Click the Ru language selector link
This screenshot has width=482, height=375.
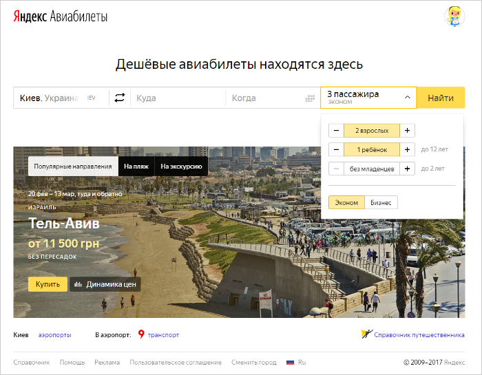[x=302, y=363]
